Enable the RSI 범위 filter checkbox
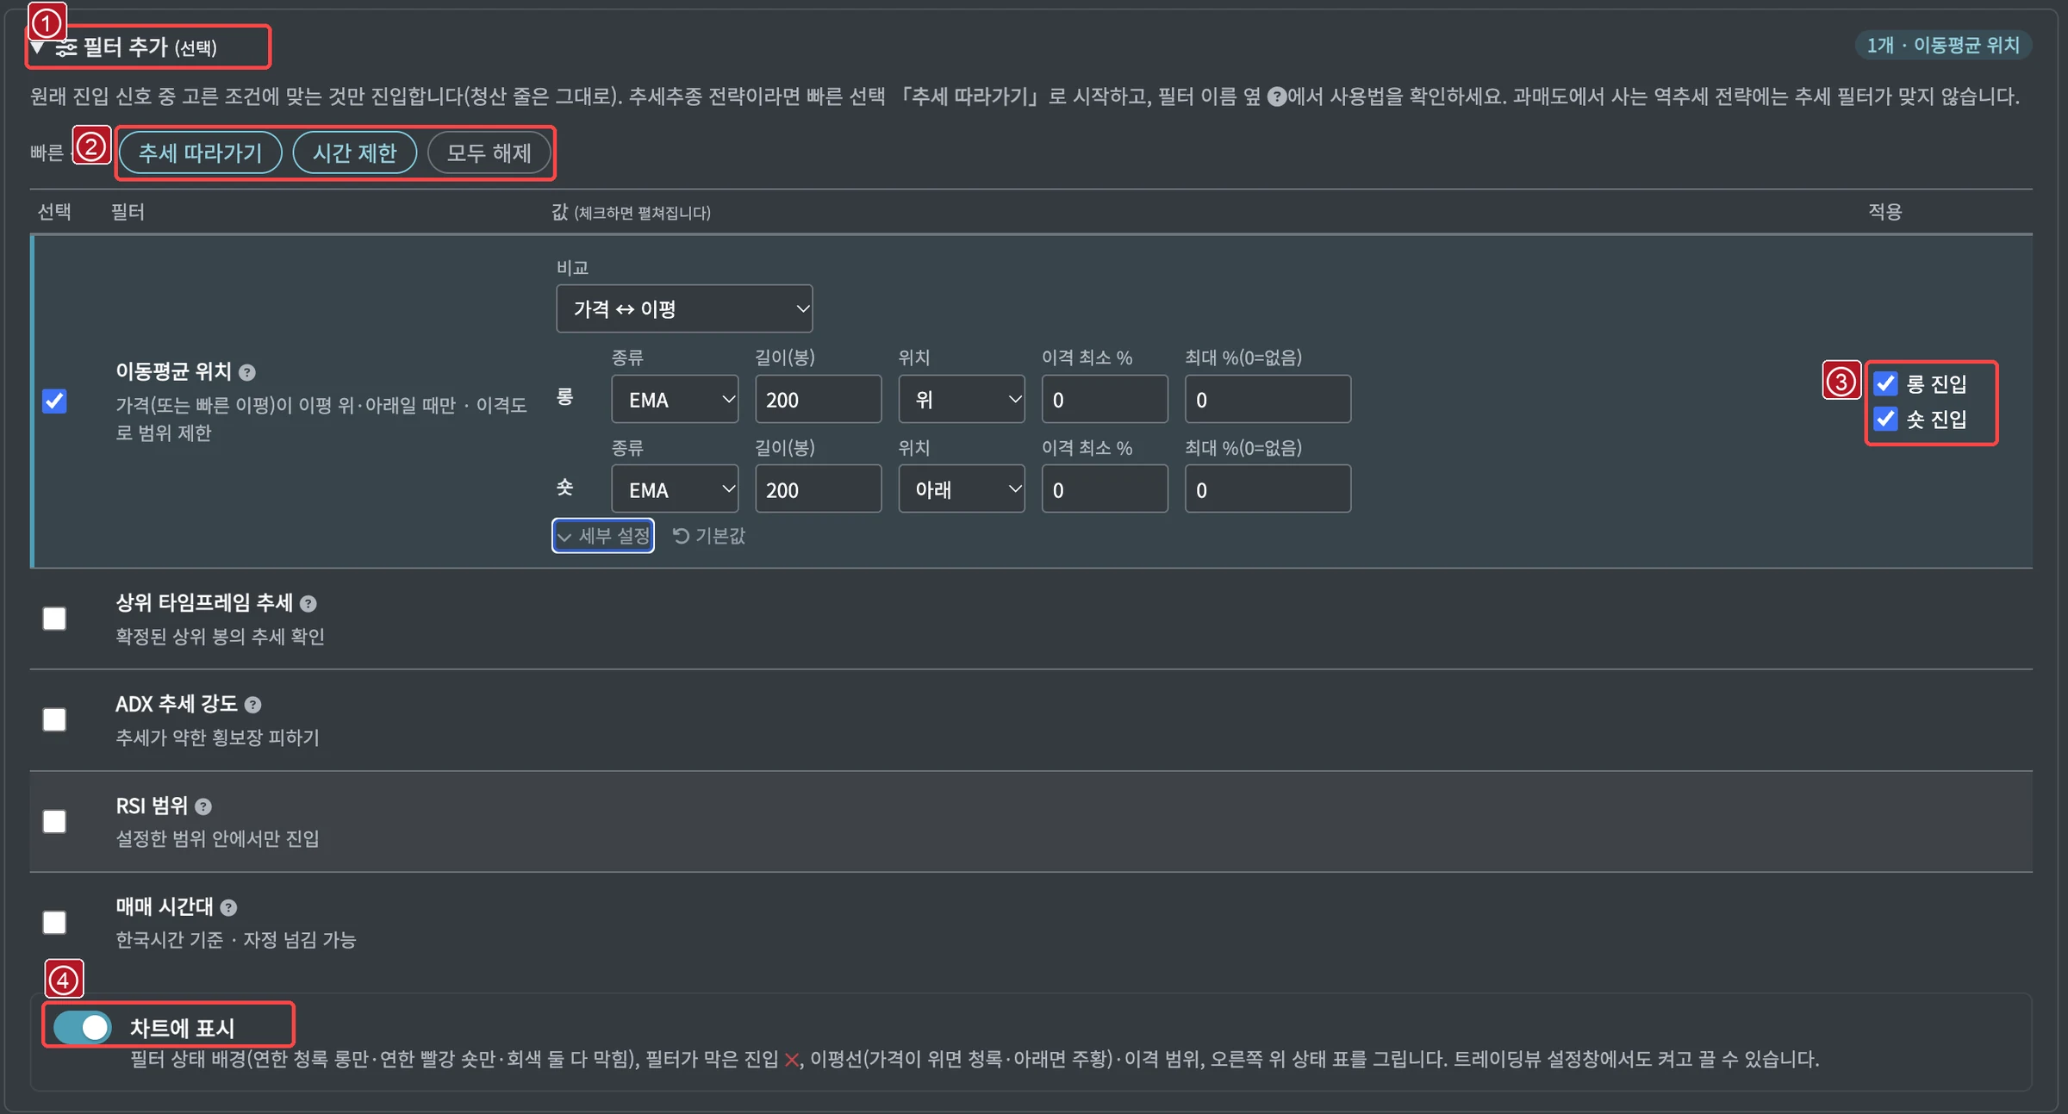 point(54,821)
